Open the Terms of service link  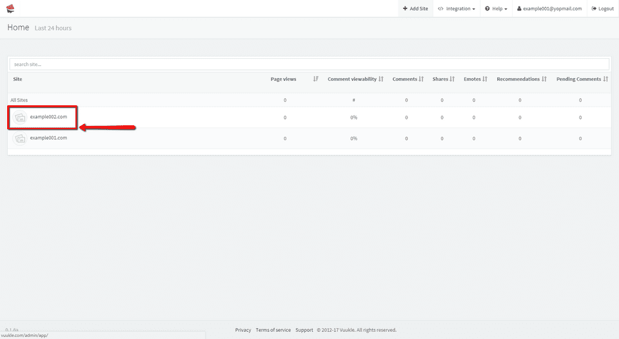[x=273, y=330]
